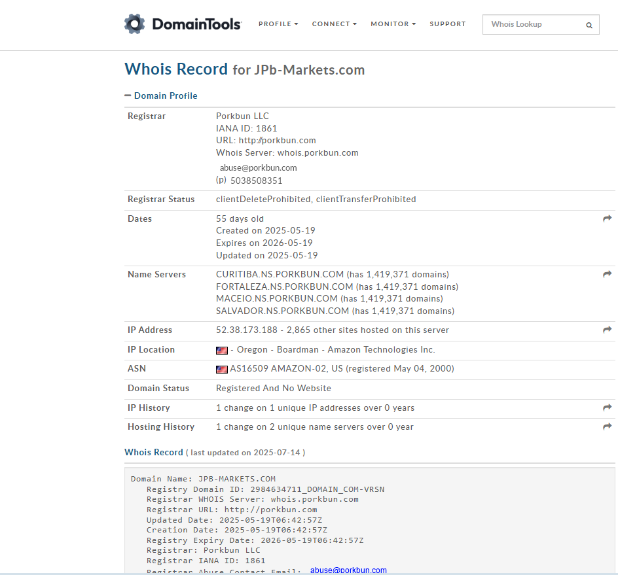
Task: Click share arrow in Hosting History row
Action: coord(607,427)
